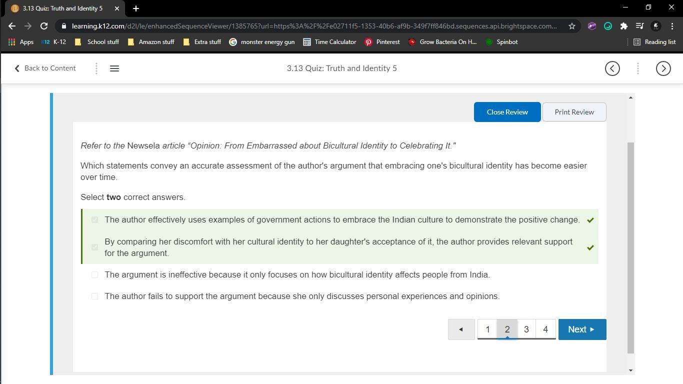Jump to question 3
Viewport: 683px width, 384px height.
[x=526, y=329]
